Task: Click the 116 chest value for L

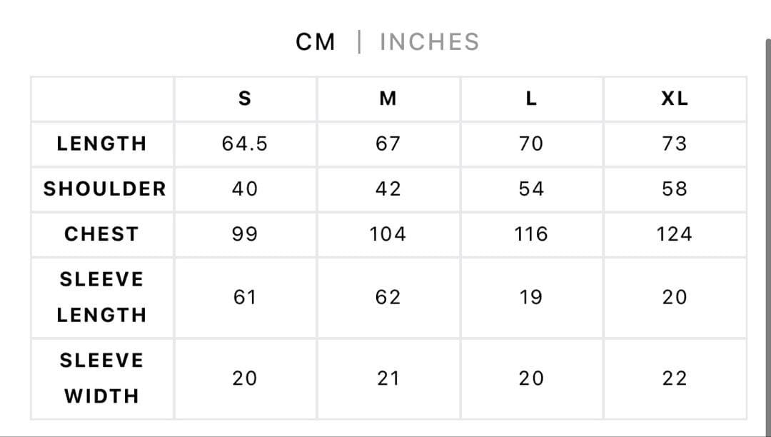Action: [531, 234]
